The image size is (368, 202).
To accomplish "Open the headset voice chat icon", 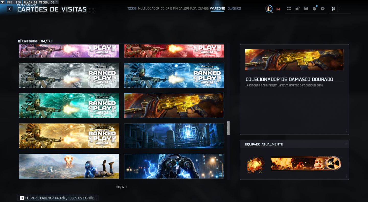I will coord(306,9).
